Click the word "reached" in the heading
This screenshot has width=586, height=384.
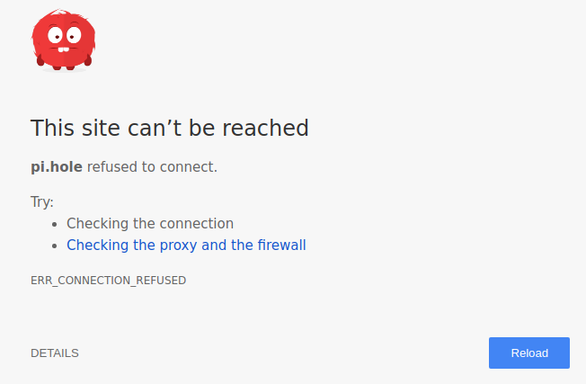tap(265, 128)
